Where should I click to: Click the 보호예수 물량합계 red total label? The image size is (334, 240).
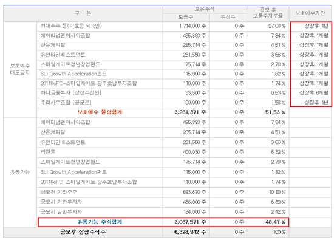100,112
